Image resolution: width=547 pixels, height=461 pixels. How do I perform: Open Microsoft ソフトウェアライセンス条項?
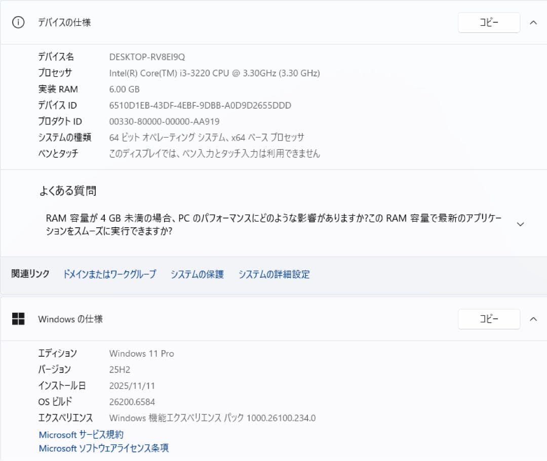[x=103, y=448]
